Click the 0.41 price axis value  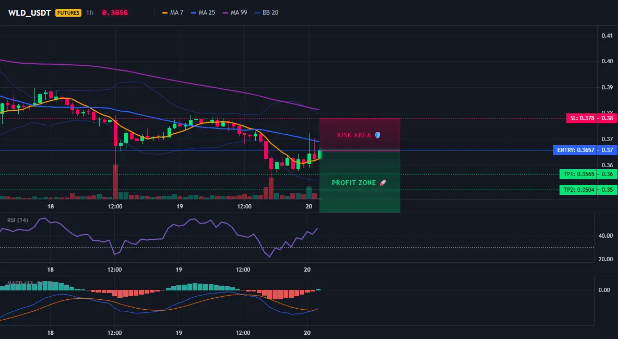pos(608,36)
